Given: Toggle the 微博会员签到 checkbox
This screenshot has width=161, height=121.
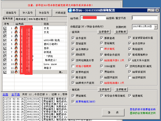Looking at the screenshot, I should coord(101,55).
